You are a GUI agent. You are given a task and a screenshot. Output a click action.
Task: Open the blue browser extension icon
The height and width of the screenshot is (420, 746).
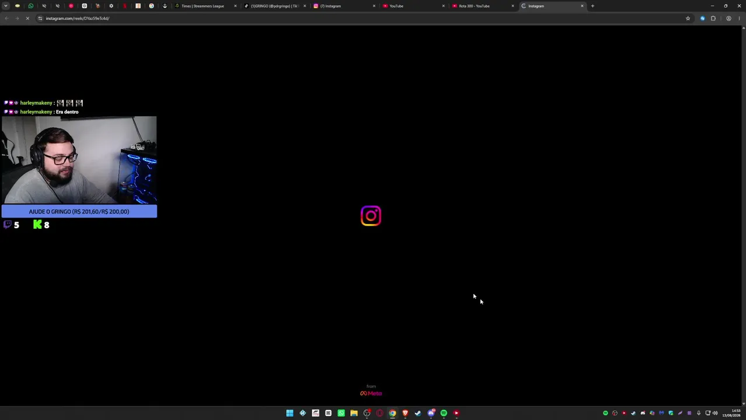pos(702,18)
